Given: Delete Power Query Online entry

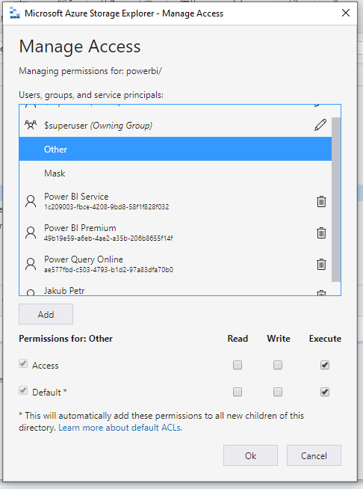Looking at the screenshot, I should pos(321,265).
